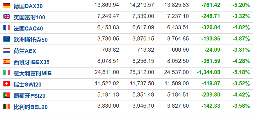Open the 葡萄牙PSI20 index link

29,96
